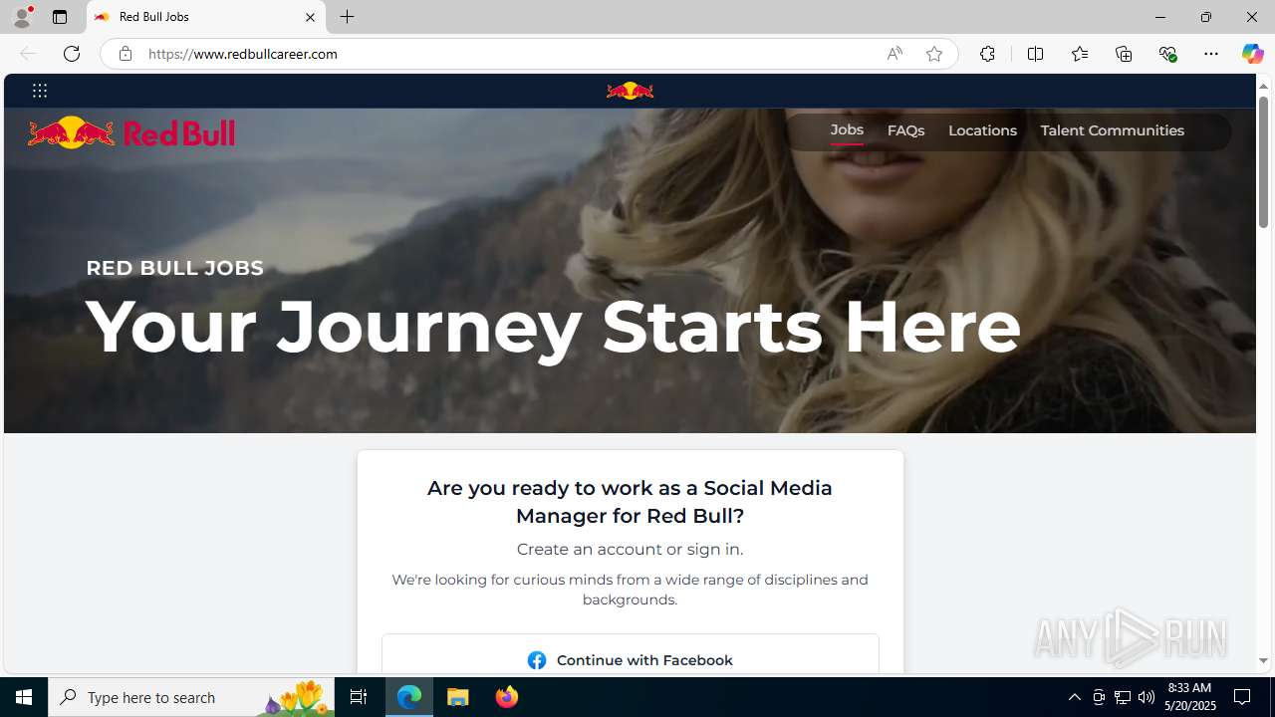Go back to previous page
This screenshot has height=717, width=1275.
tap(28, 54)
